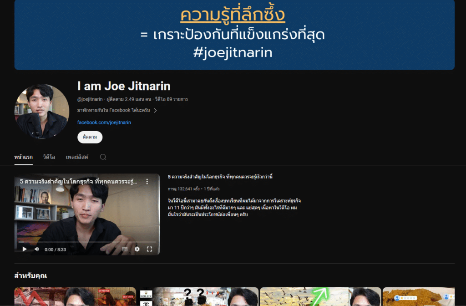Switch to the วิดีโอ tab
Screen dimensions: 466x306
49,157
